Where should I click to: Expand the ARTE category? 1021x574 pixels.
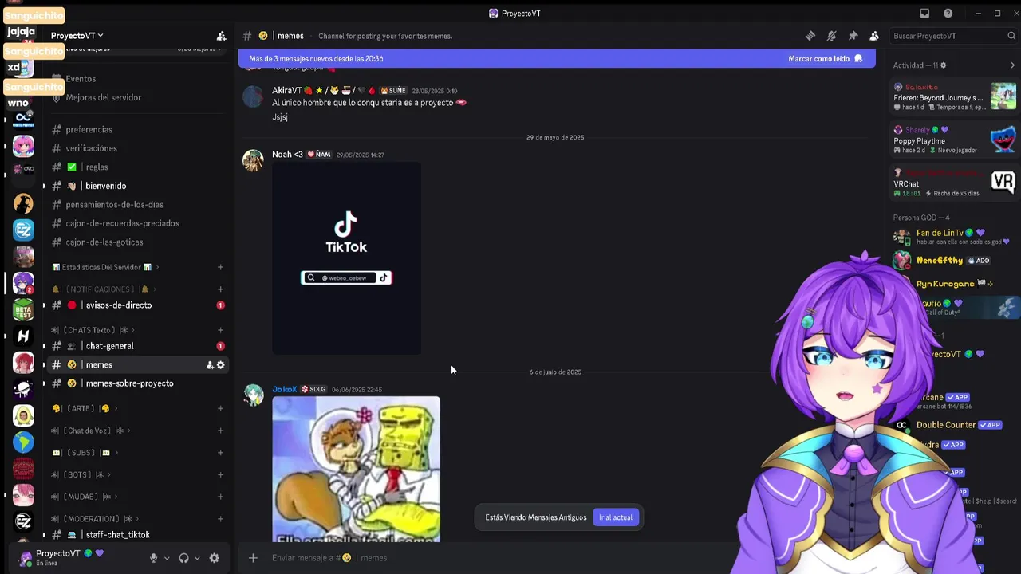(x=84, y=409)
